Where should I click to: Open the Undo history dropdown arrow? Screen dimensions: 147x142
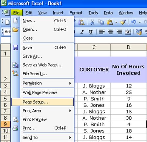(x=140, y=22)
